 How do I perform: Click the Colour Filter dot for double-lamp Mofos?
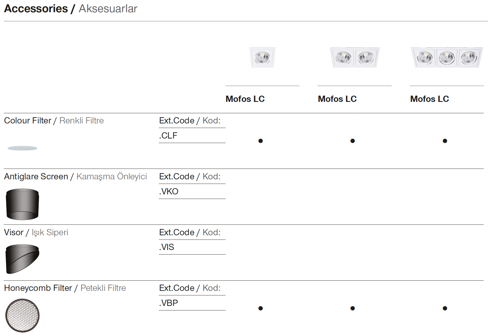click(353, 141)
